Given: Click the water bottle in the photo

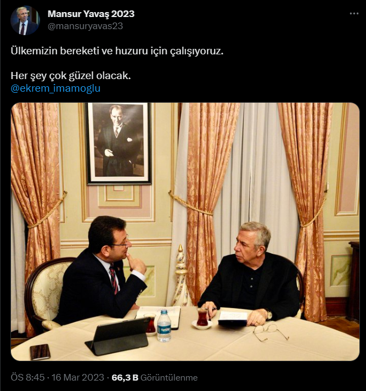Looking at the screenshot, I should click(164, 326).
